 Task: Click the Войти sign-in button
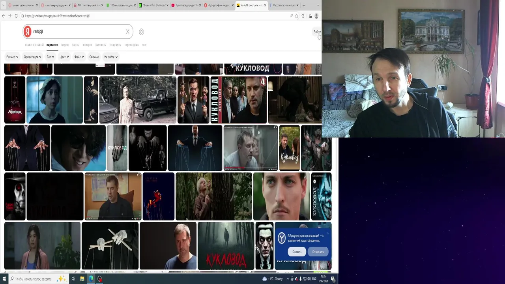(317, 32)
